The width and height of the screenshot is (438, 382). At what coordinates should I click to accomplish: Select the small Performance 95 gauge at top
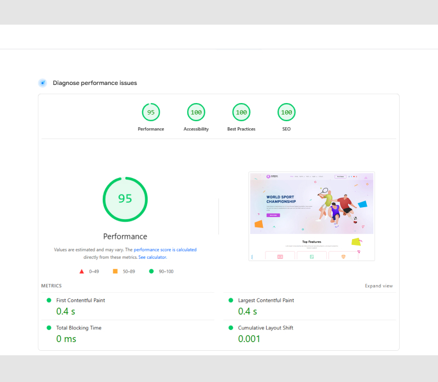click(151, 112)
